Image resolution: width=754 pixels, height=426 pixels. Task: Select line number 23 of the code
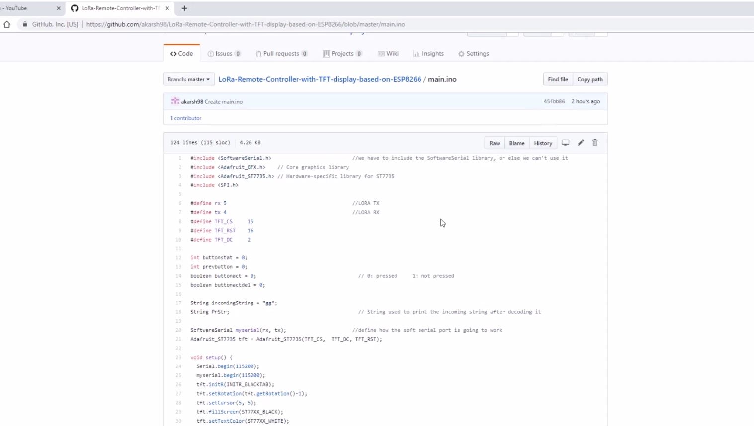(x=178, y=358)
